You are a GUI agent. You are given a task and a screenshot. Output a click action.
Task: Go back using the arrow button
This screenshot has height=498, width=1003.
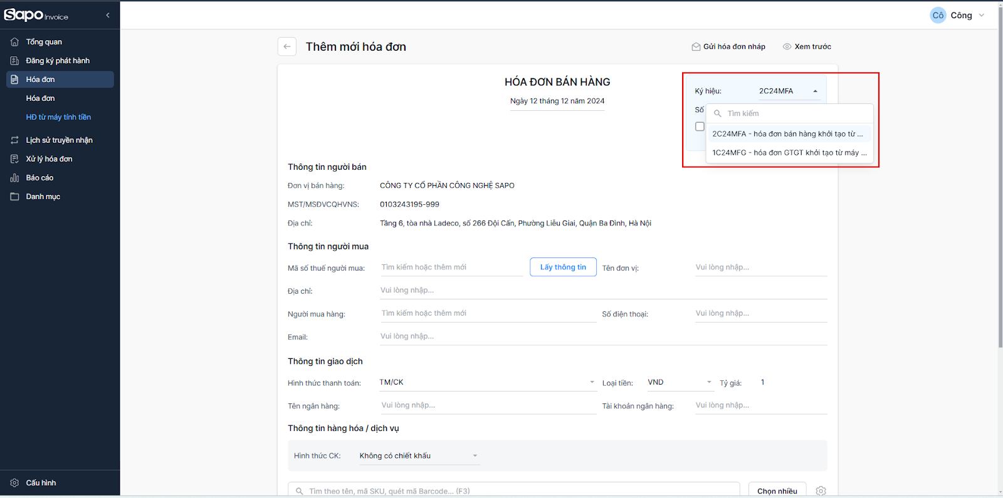(287, 46)
